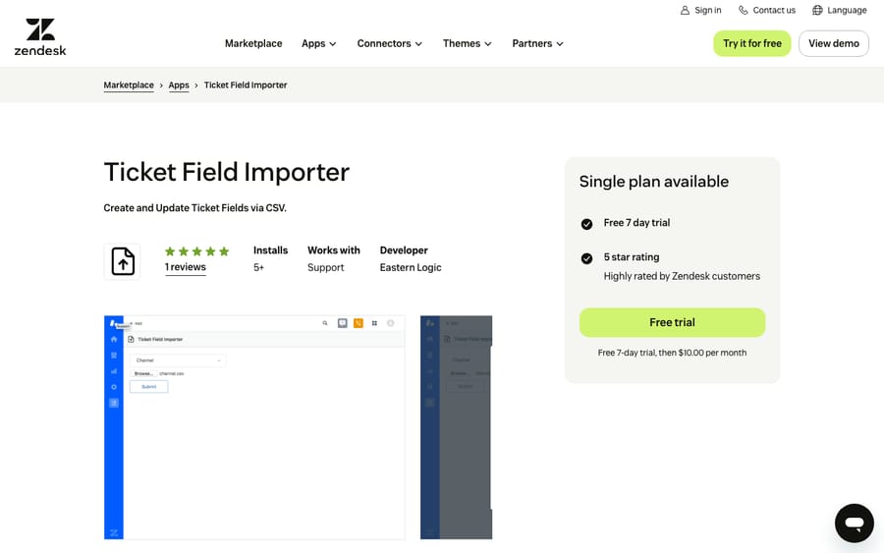Click the Try it for free button
This screenshot has height=553, width=884.
tap(752, 43)
